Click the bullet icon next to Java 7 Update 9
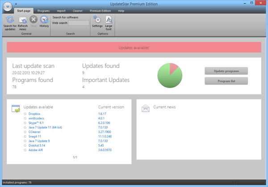Viewport: 268px width, 187px height. point(25,141)
